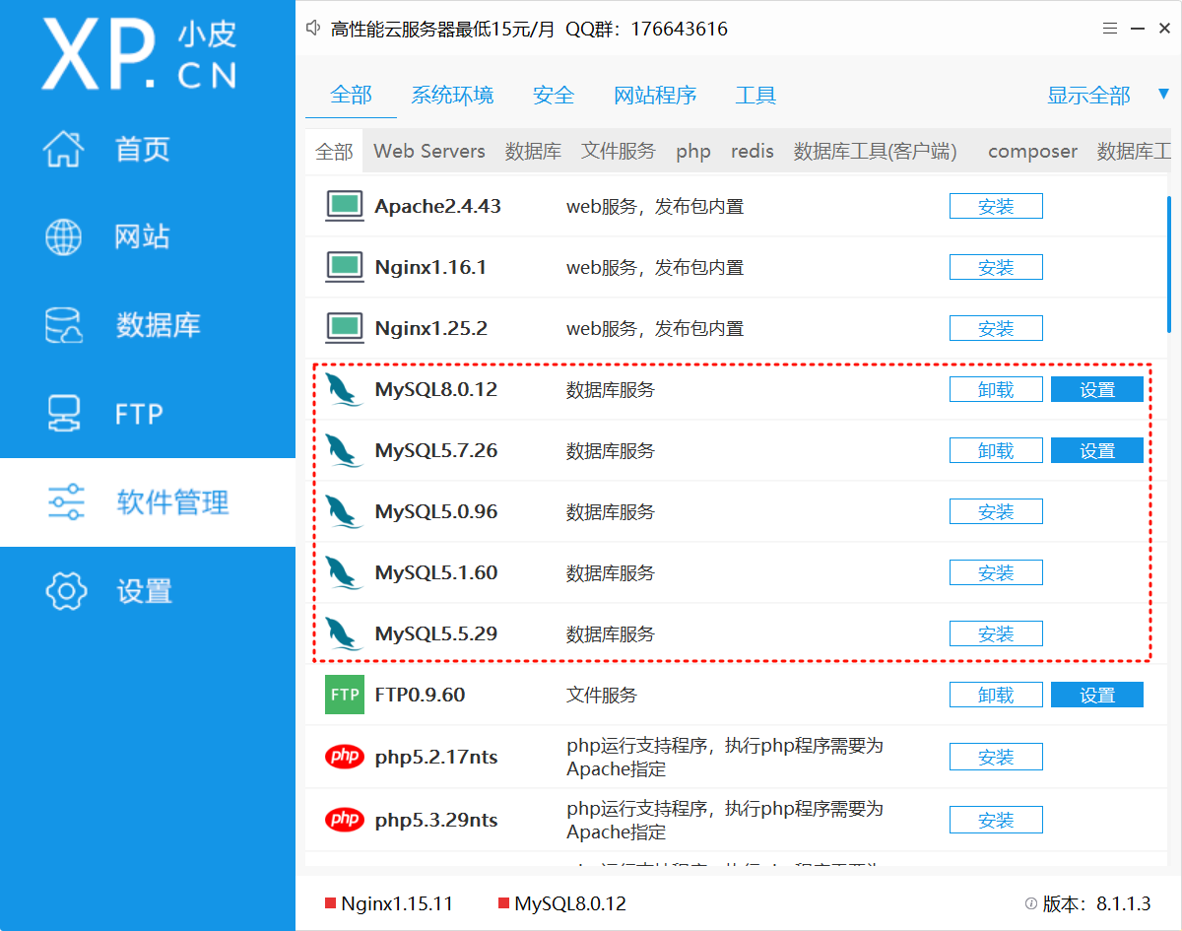This screenshot has width=1182, height=931.
Task: Install Nginx1.25.2 with 安装 button
Action: pyautogui.click(x=996, y=328)
